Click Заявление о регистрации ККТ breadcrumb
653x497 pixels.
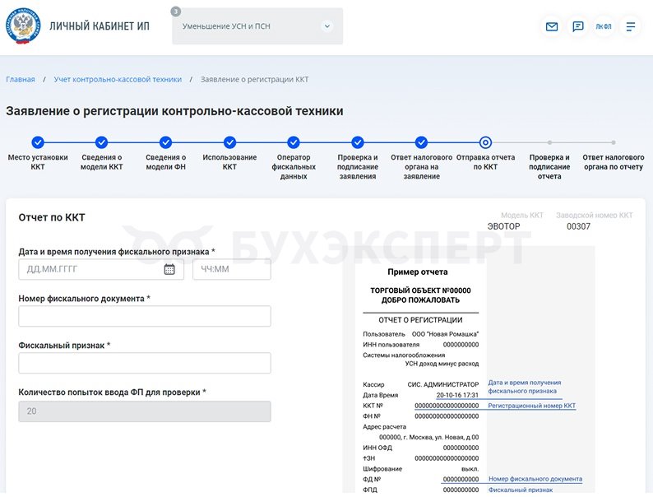(254, 79)
